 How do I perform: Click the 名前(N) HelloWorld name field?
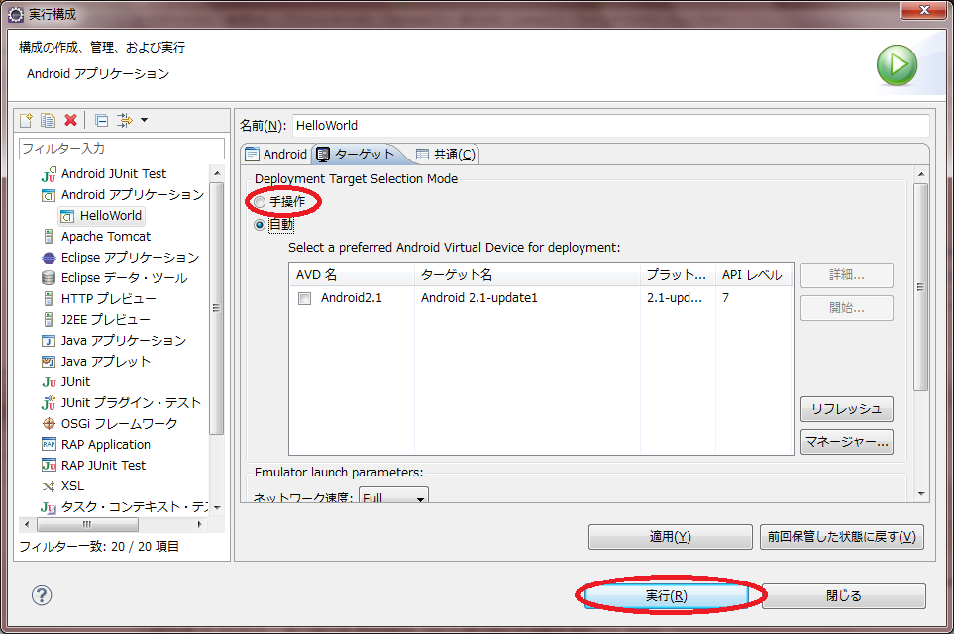611,126
